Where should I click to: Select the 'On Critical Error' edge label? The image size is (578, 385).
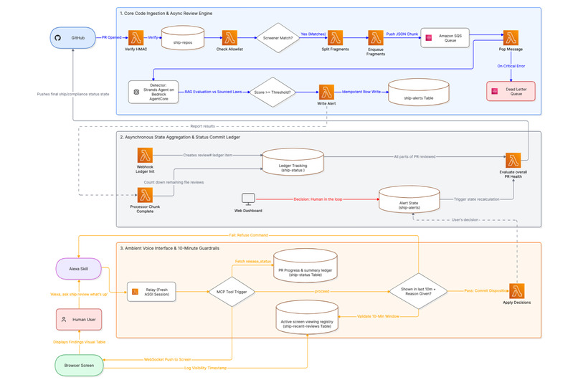pos(511,66)
